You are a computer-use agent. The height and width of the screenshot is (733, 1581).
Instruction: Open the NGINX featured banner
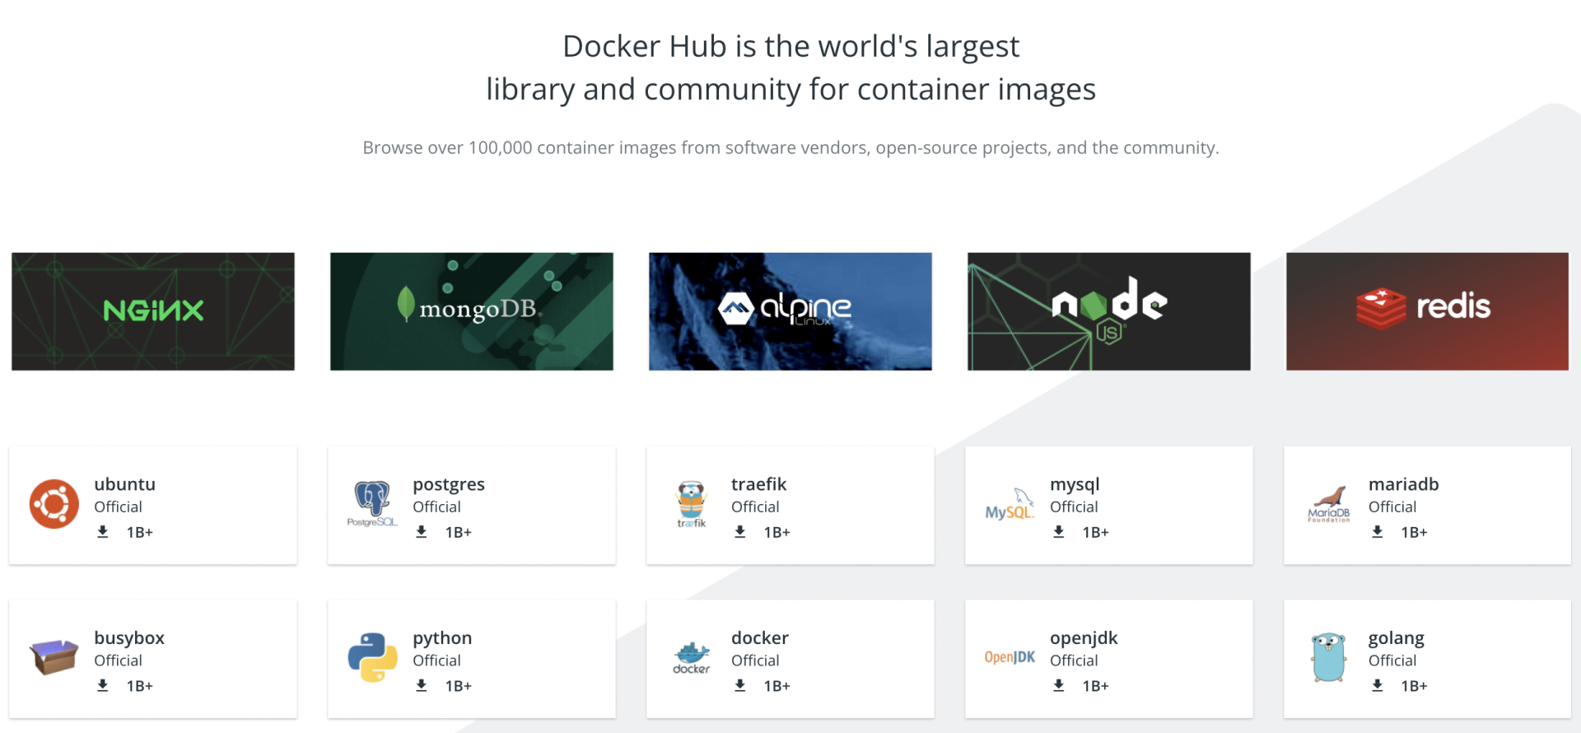[x=153, y=311]
